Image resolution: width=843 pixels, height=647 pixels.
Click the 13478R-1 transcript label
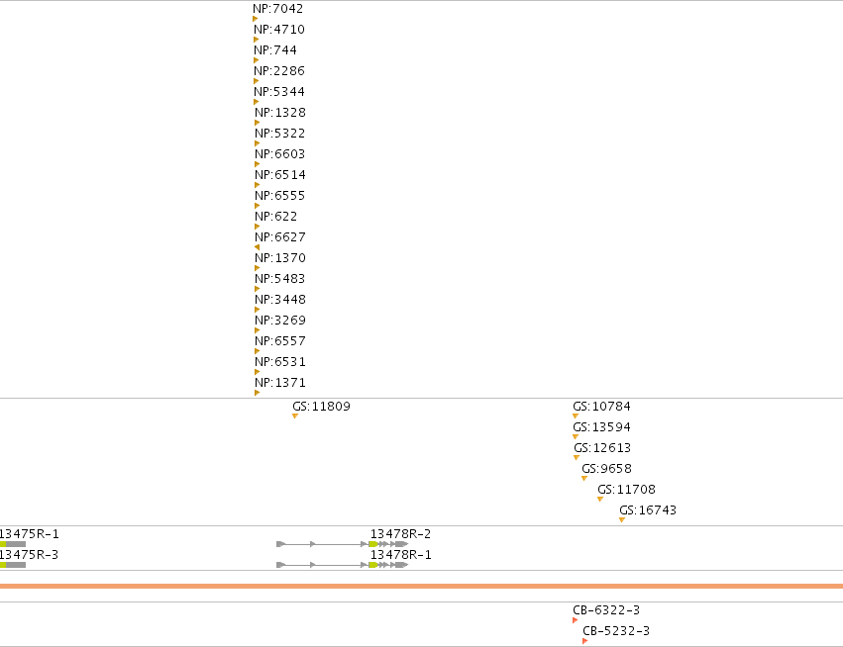click(x=400, y=555)
